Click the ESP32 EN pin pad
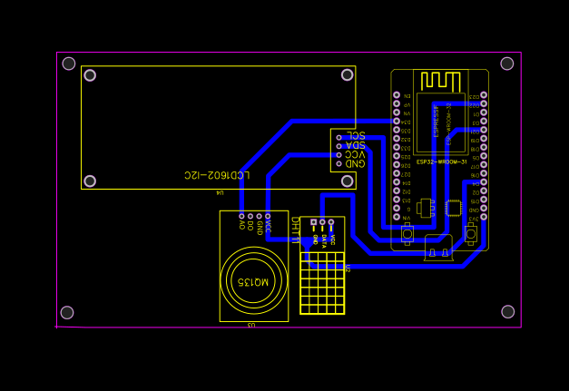 pyautogui.click(x=397, y=95)
